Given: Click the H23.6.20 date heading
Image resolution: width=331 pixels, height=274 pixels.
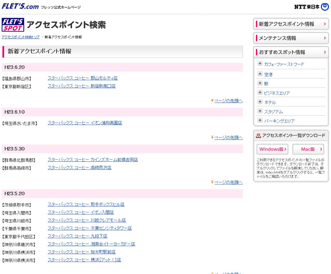Looking at the screenshot, I should click(14, 67).
